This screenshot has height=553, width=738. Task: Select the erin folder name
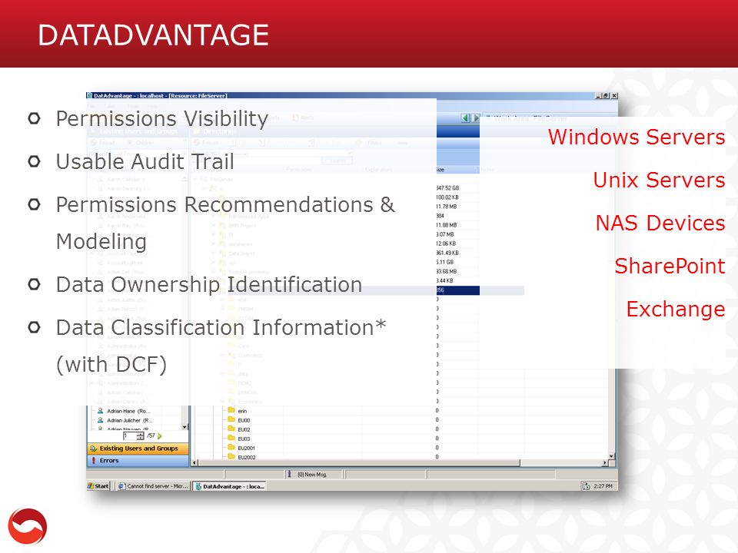[242, 411]
